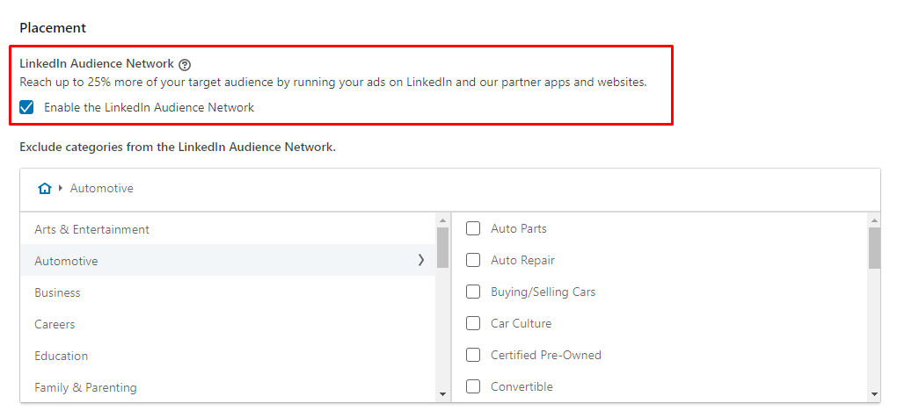Click the right subcategory list scrollbar thumb
Screen dimensions: 897x418
[x=874, y=248]
